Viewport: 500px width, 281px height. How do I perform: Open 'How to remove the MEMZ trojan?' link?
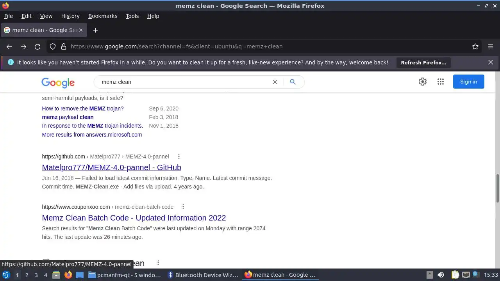(x=83, y=108)
